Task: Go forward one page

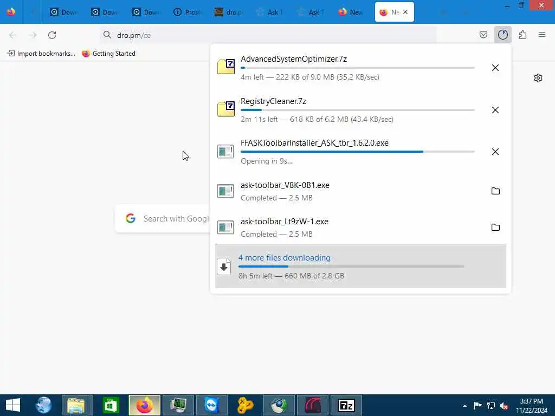Action: tap(33, 35)
